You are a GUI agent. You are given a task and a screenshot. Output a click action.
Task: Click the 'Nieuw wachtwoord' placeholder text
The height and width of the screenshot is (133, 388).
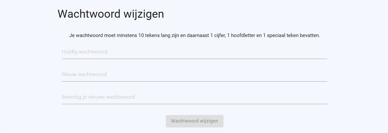point(84,74)
